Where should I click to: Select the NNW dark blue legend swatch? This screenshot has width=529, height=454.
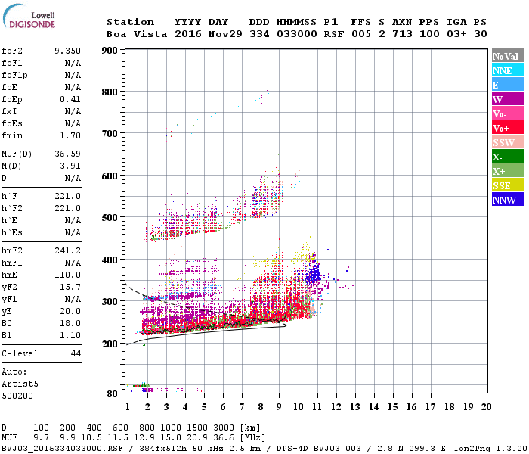(x=508, y=199)
